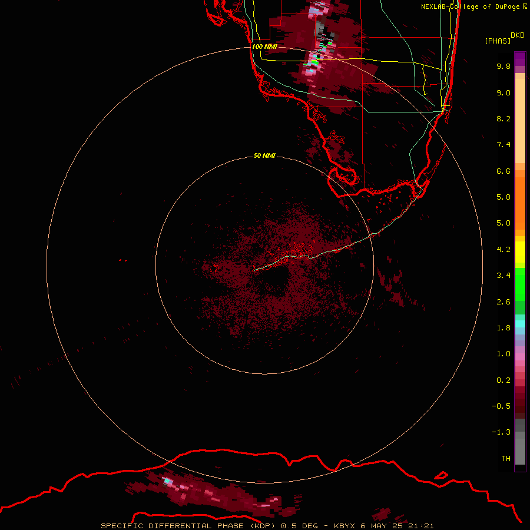Image resolution: width=530 pixels, height=530 pixels.
Task: Click the 3.4 value on the color scale
Action: (503, 276)
